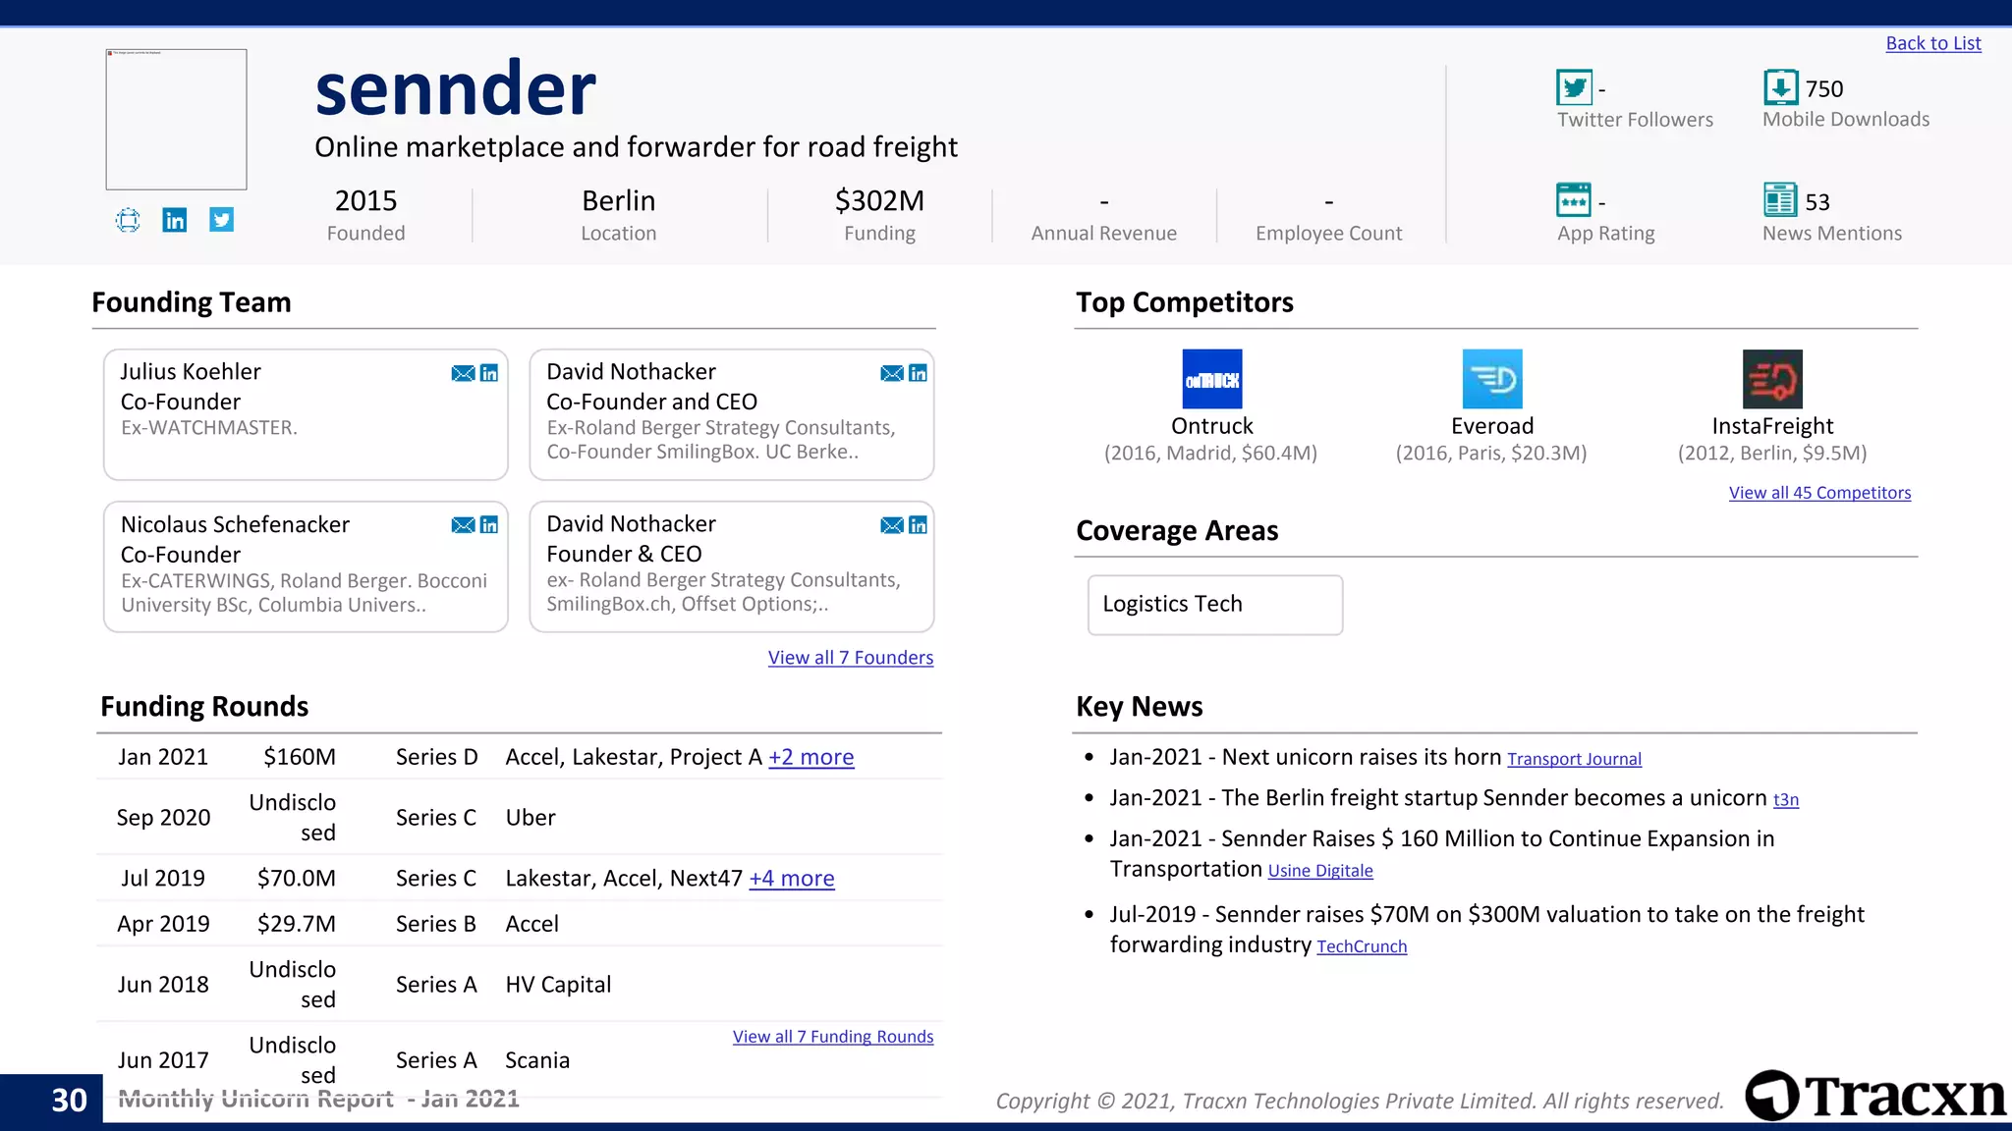This screenshot has height=1131, width=2012.
Task: Email David Nothacker Co-Founder and CEO card
Action: click(892, 373)
